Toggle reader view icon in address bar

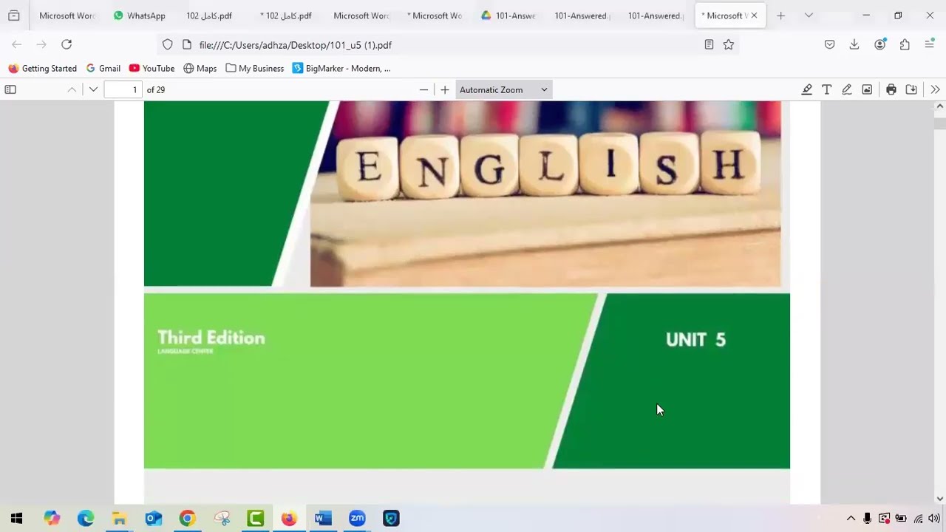coord(709,44)
